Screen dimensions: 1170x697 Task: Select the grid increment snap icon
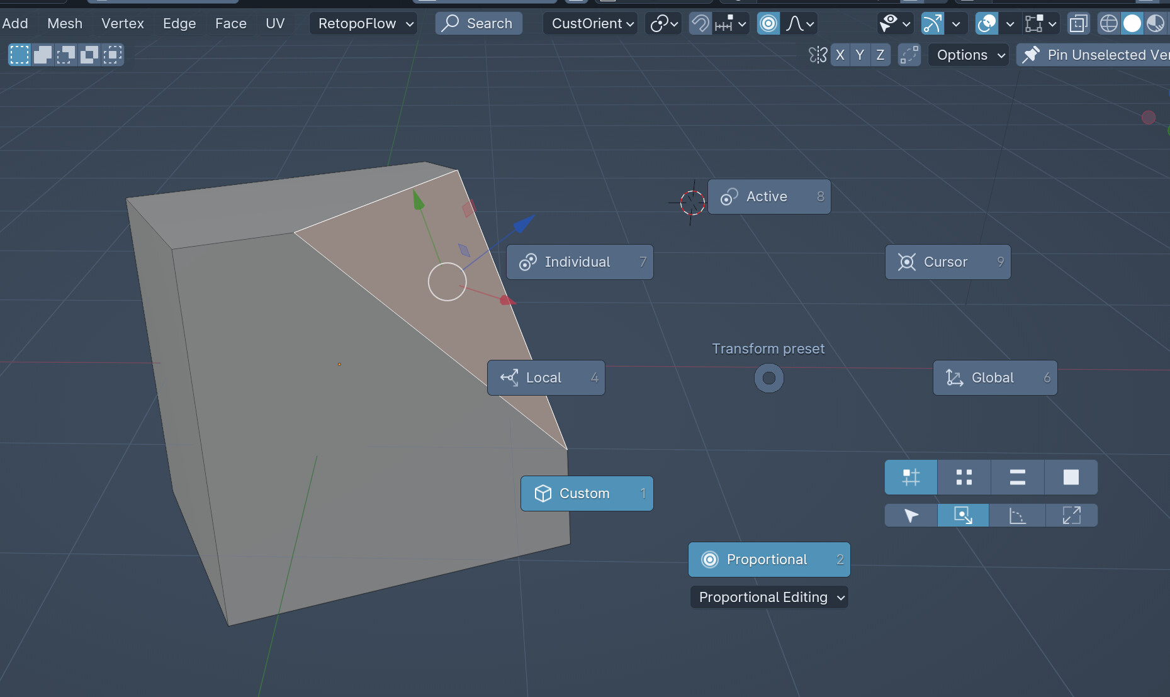coord(911,477)
